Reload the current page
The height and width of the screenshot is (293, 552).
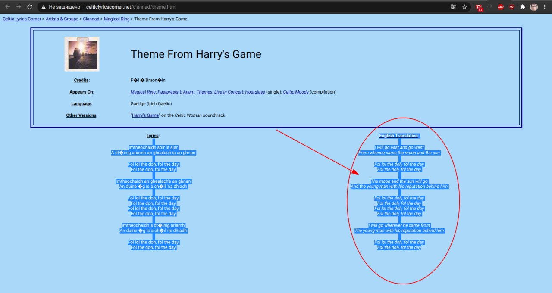tap(30, 7)
